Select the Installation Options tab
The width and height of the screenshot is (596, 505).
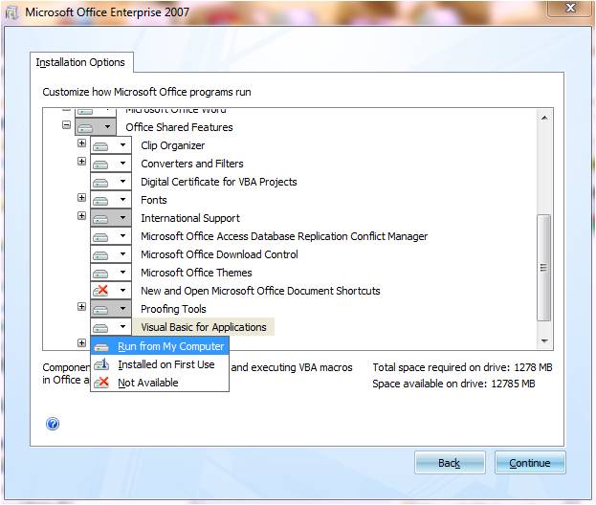point(81,62)
